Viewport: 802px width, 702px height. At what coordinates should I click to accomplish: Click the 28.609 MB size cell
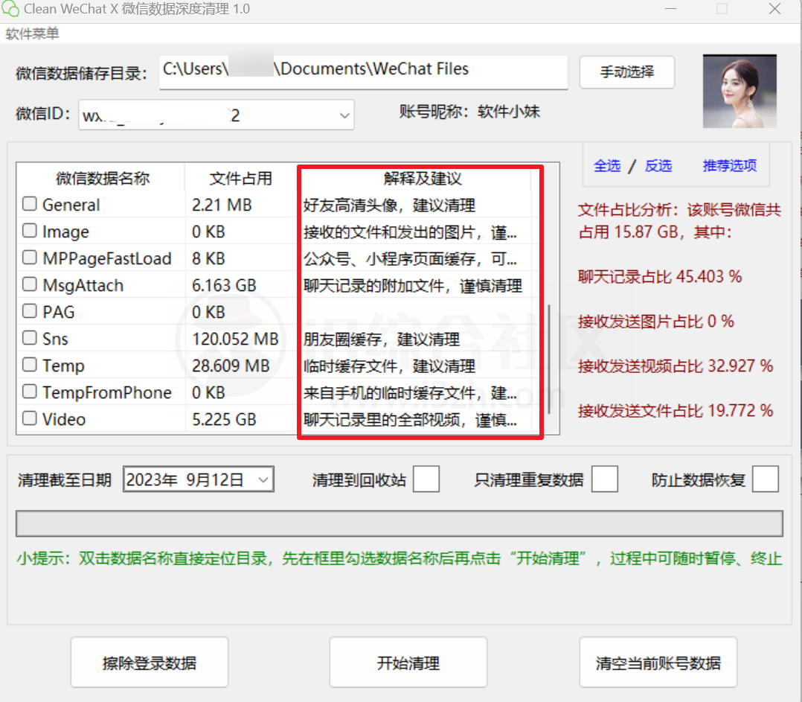(231, 366)
